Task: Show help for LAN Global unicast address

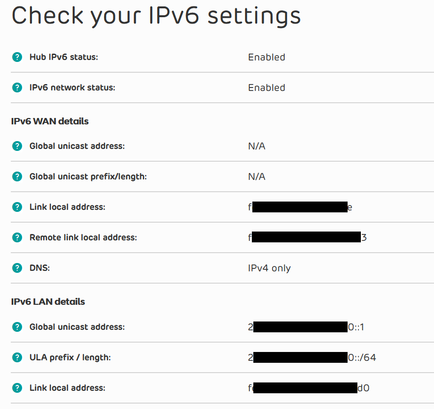Action: pos(17,327)
